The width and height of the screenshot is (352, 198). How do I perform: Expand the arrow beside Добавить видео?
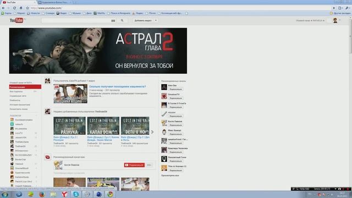pyautogui.click(x=156, y=20)
